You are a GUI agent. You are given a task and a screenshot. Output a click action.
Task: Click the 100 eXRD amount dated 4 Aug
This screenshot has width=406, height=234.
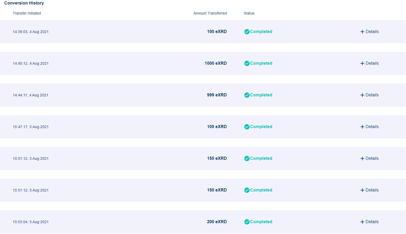coord(217,32)
